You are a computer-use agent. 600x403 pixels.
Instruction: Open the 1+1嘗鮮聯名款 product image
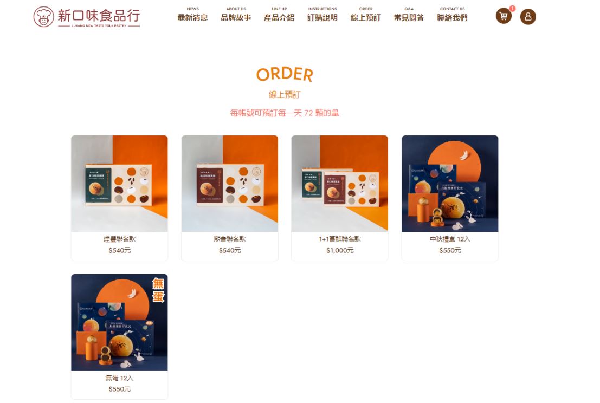pyautogui.click(x=340, y=184)
